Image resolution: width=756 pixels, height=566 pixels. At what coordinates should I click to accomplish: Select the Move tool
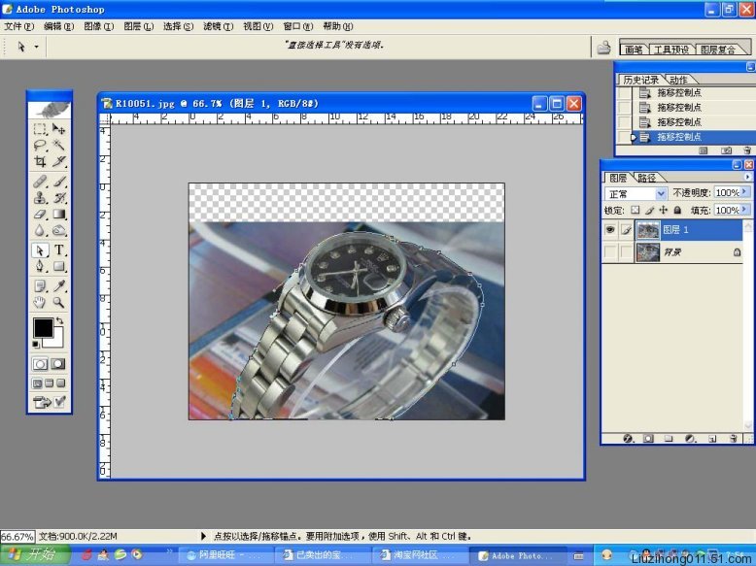click(59, 129)
